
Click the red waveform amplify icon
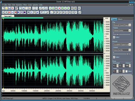click(9, 12)
